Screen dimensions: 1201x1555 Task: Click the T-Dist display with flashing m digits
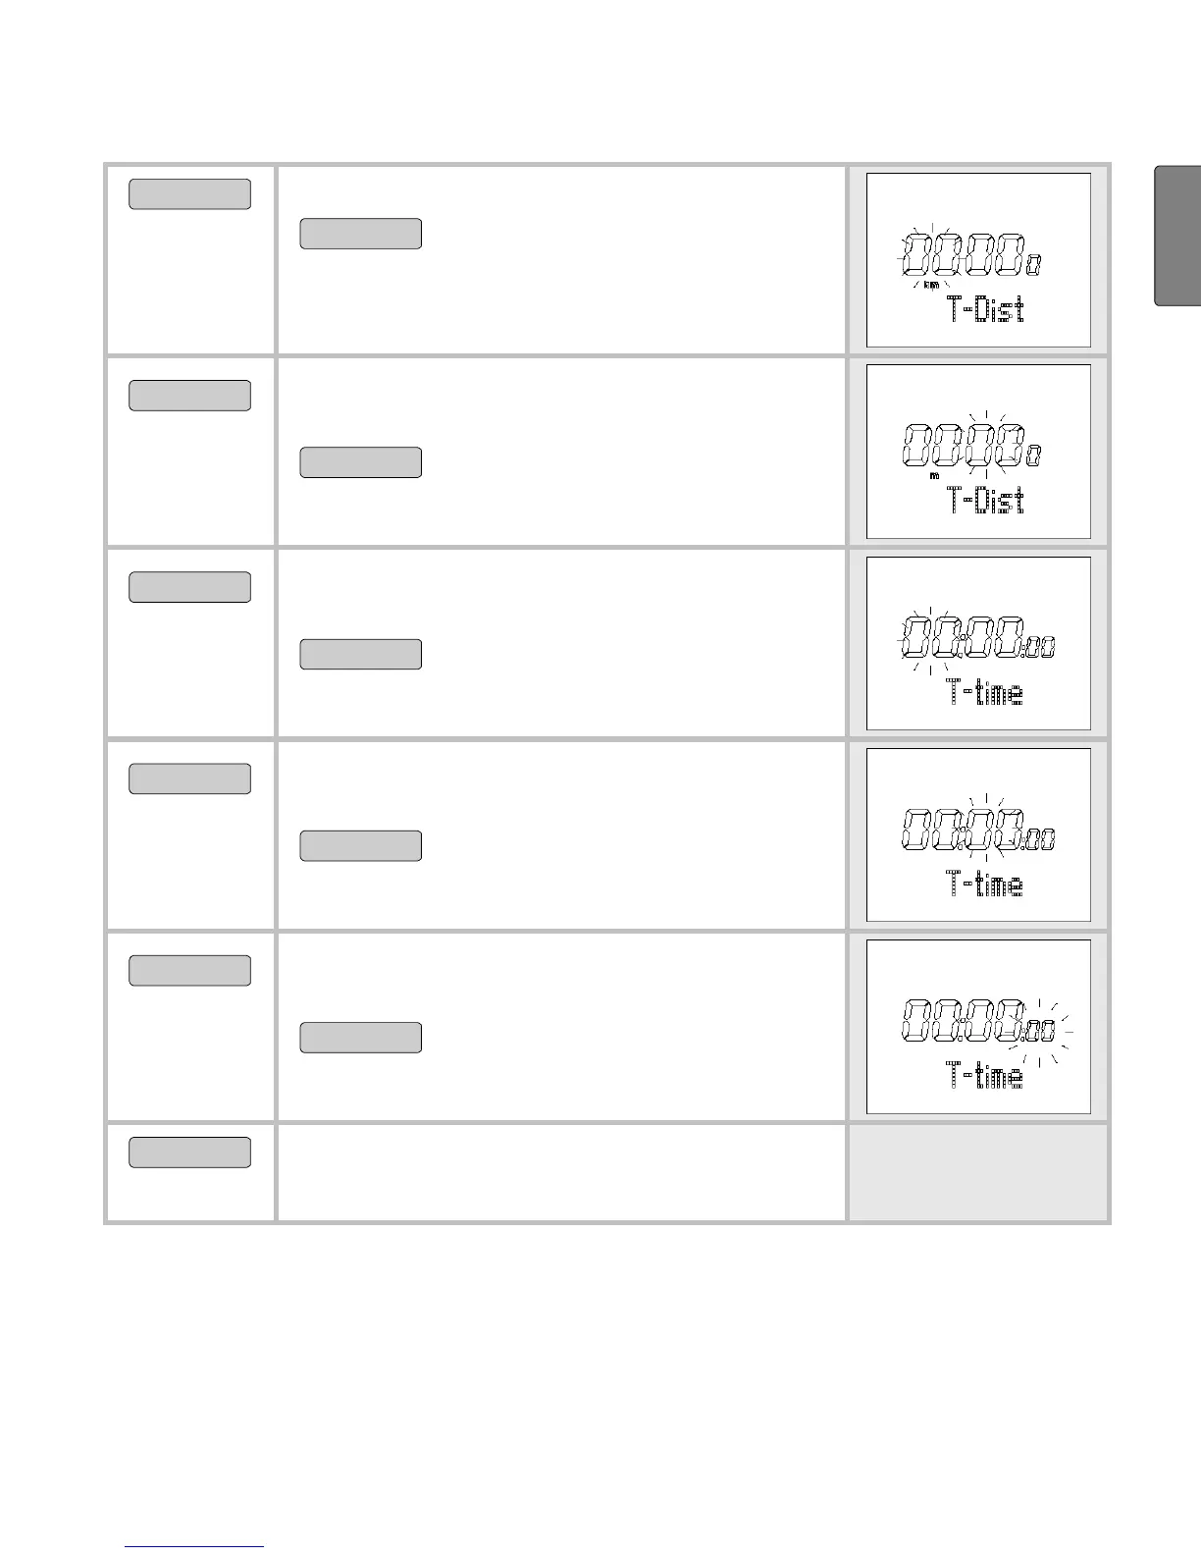coord(978,452)
